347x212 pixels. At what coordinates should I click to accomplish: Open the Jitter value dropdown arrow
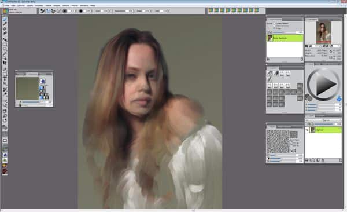pyautogui.click(x=169, y=11)
